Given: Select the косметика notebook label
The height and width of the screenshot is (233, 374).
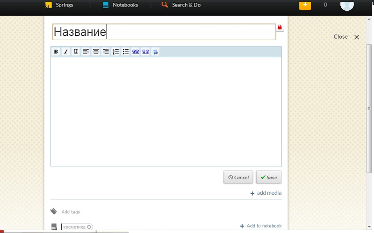Looking at the screenshot, I should (x=74, y=227).
